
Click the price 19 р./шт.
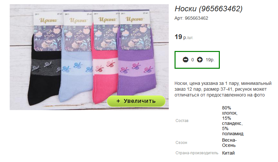pos(184,37)
